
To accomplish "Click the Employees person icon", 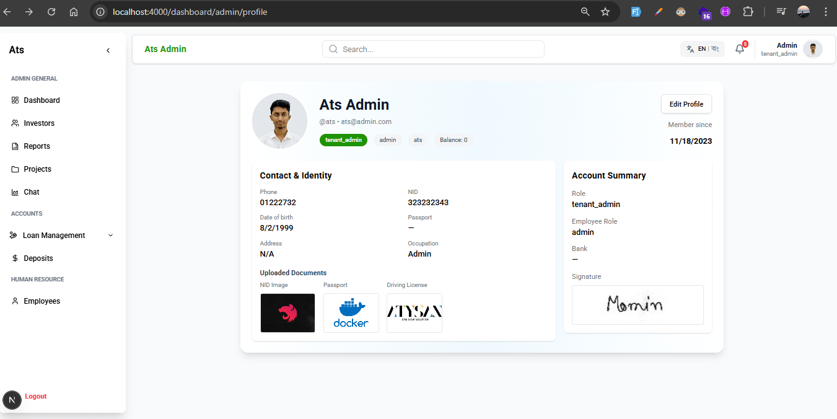I will click(x=15, y=301).
